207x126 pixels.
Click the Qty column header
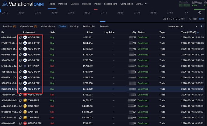[134, 32]
